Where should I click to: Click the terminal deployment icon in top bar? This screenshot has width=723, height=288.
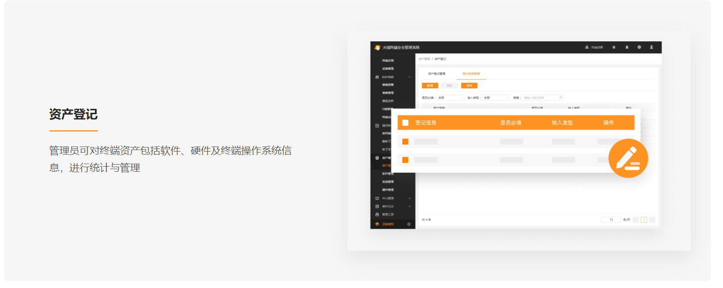[587, 47]
